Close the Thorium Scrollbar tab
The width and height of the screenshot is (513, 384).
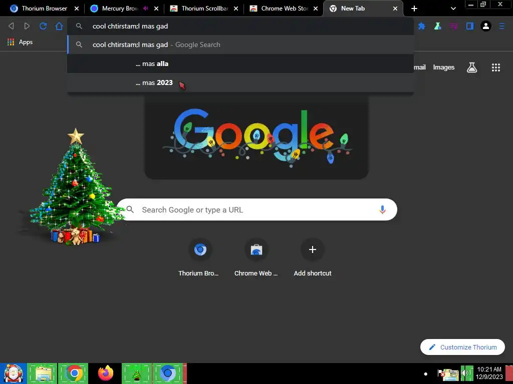[x=236, y=8]
